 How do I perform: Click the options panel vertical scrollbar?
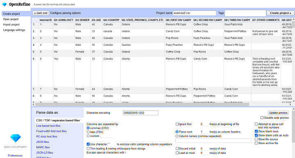293,127
